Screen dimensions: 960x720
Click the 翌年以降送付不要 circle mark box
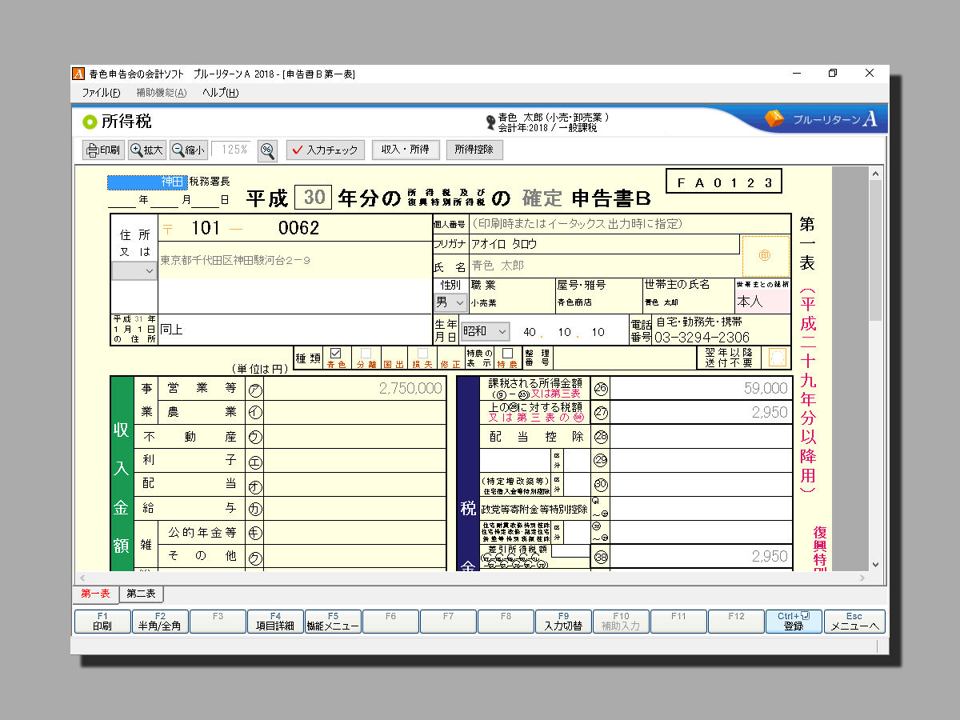(x=777, y=357)
